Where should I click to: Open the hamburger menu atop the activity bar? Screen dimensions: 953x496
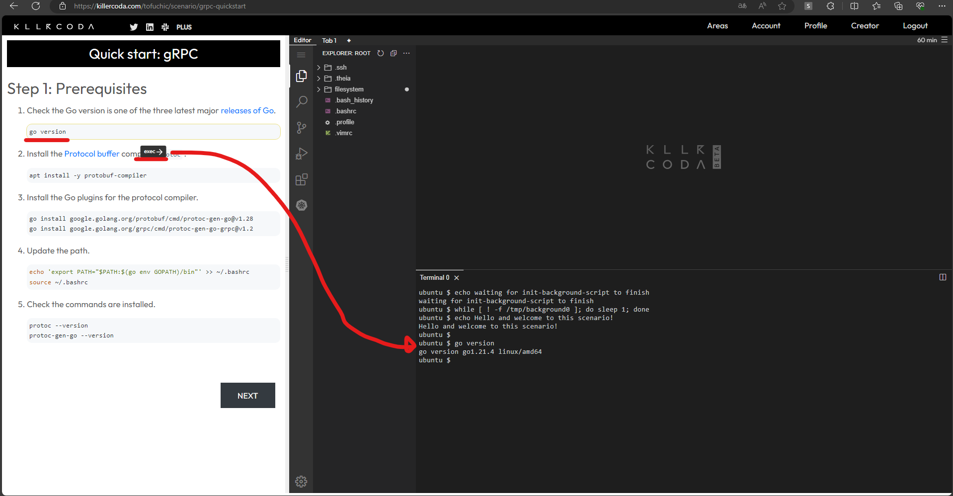tap(301, 55)
